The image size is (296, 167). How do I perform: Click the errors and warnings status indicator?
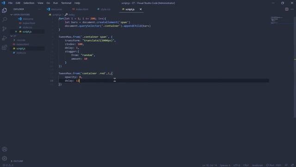[x=8, y=165]
